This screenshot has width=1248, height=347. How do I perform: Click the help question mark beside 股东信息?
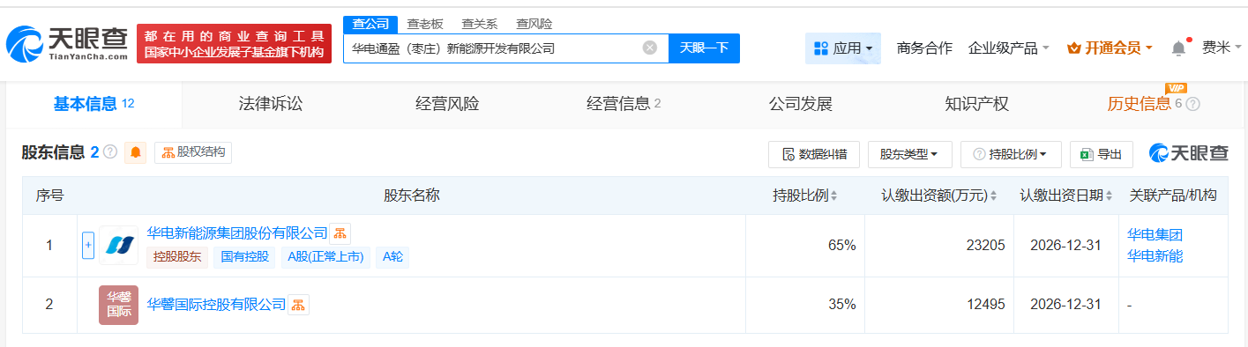coord(110,151)
